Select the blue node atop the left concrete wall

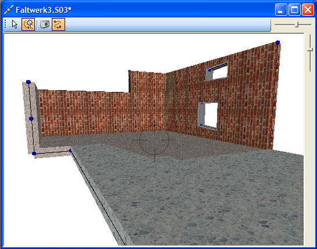coord(29,82)
